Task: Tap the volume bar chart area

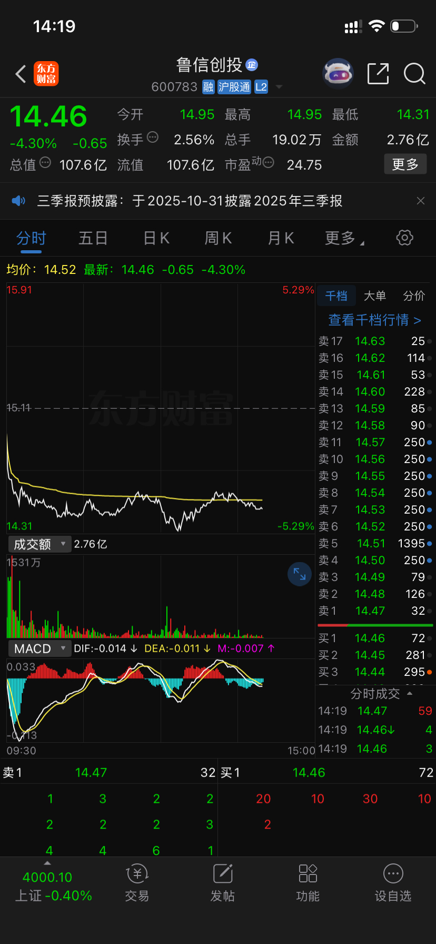Action: [161, 596]
